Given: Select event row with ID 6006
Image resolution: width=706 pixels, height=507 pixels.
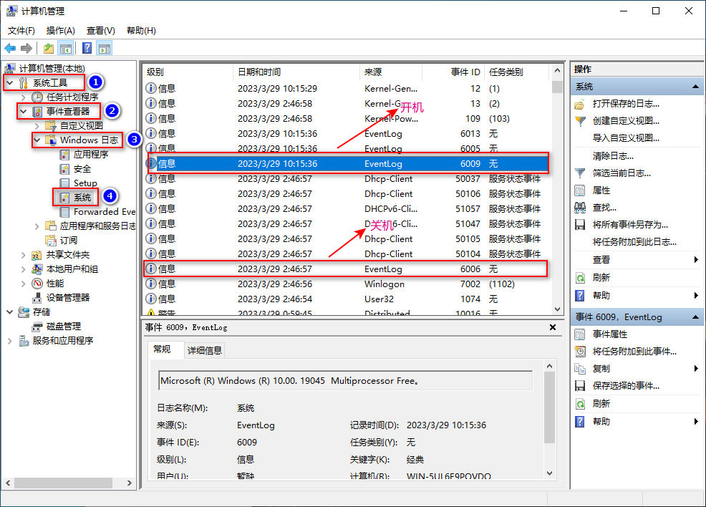Looking at the screenshot, I should [x=347, y=269].
